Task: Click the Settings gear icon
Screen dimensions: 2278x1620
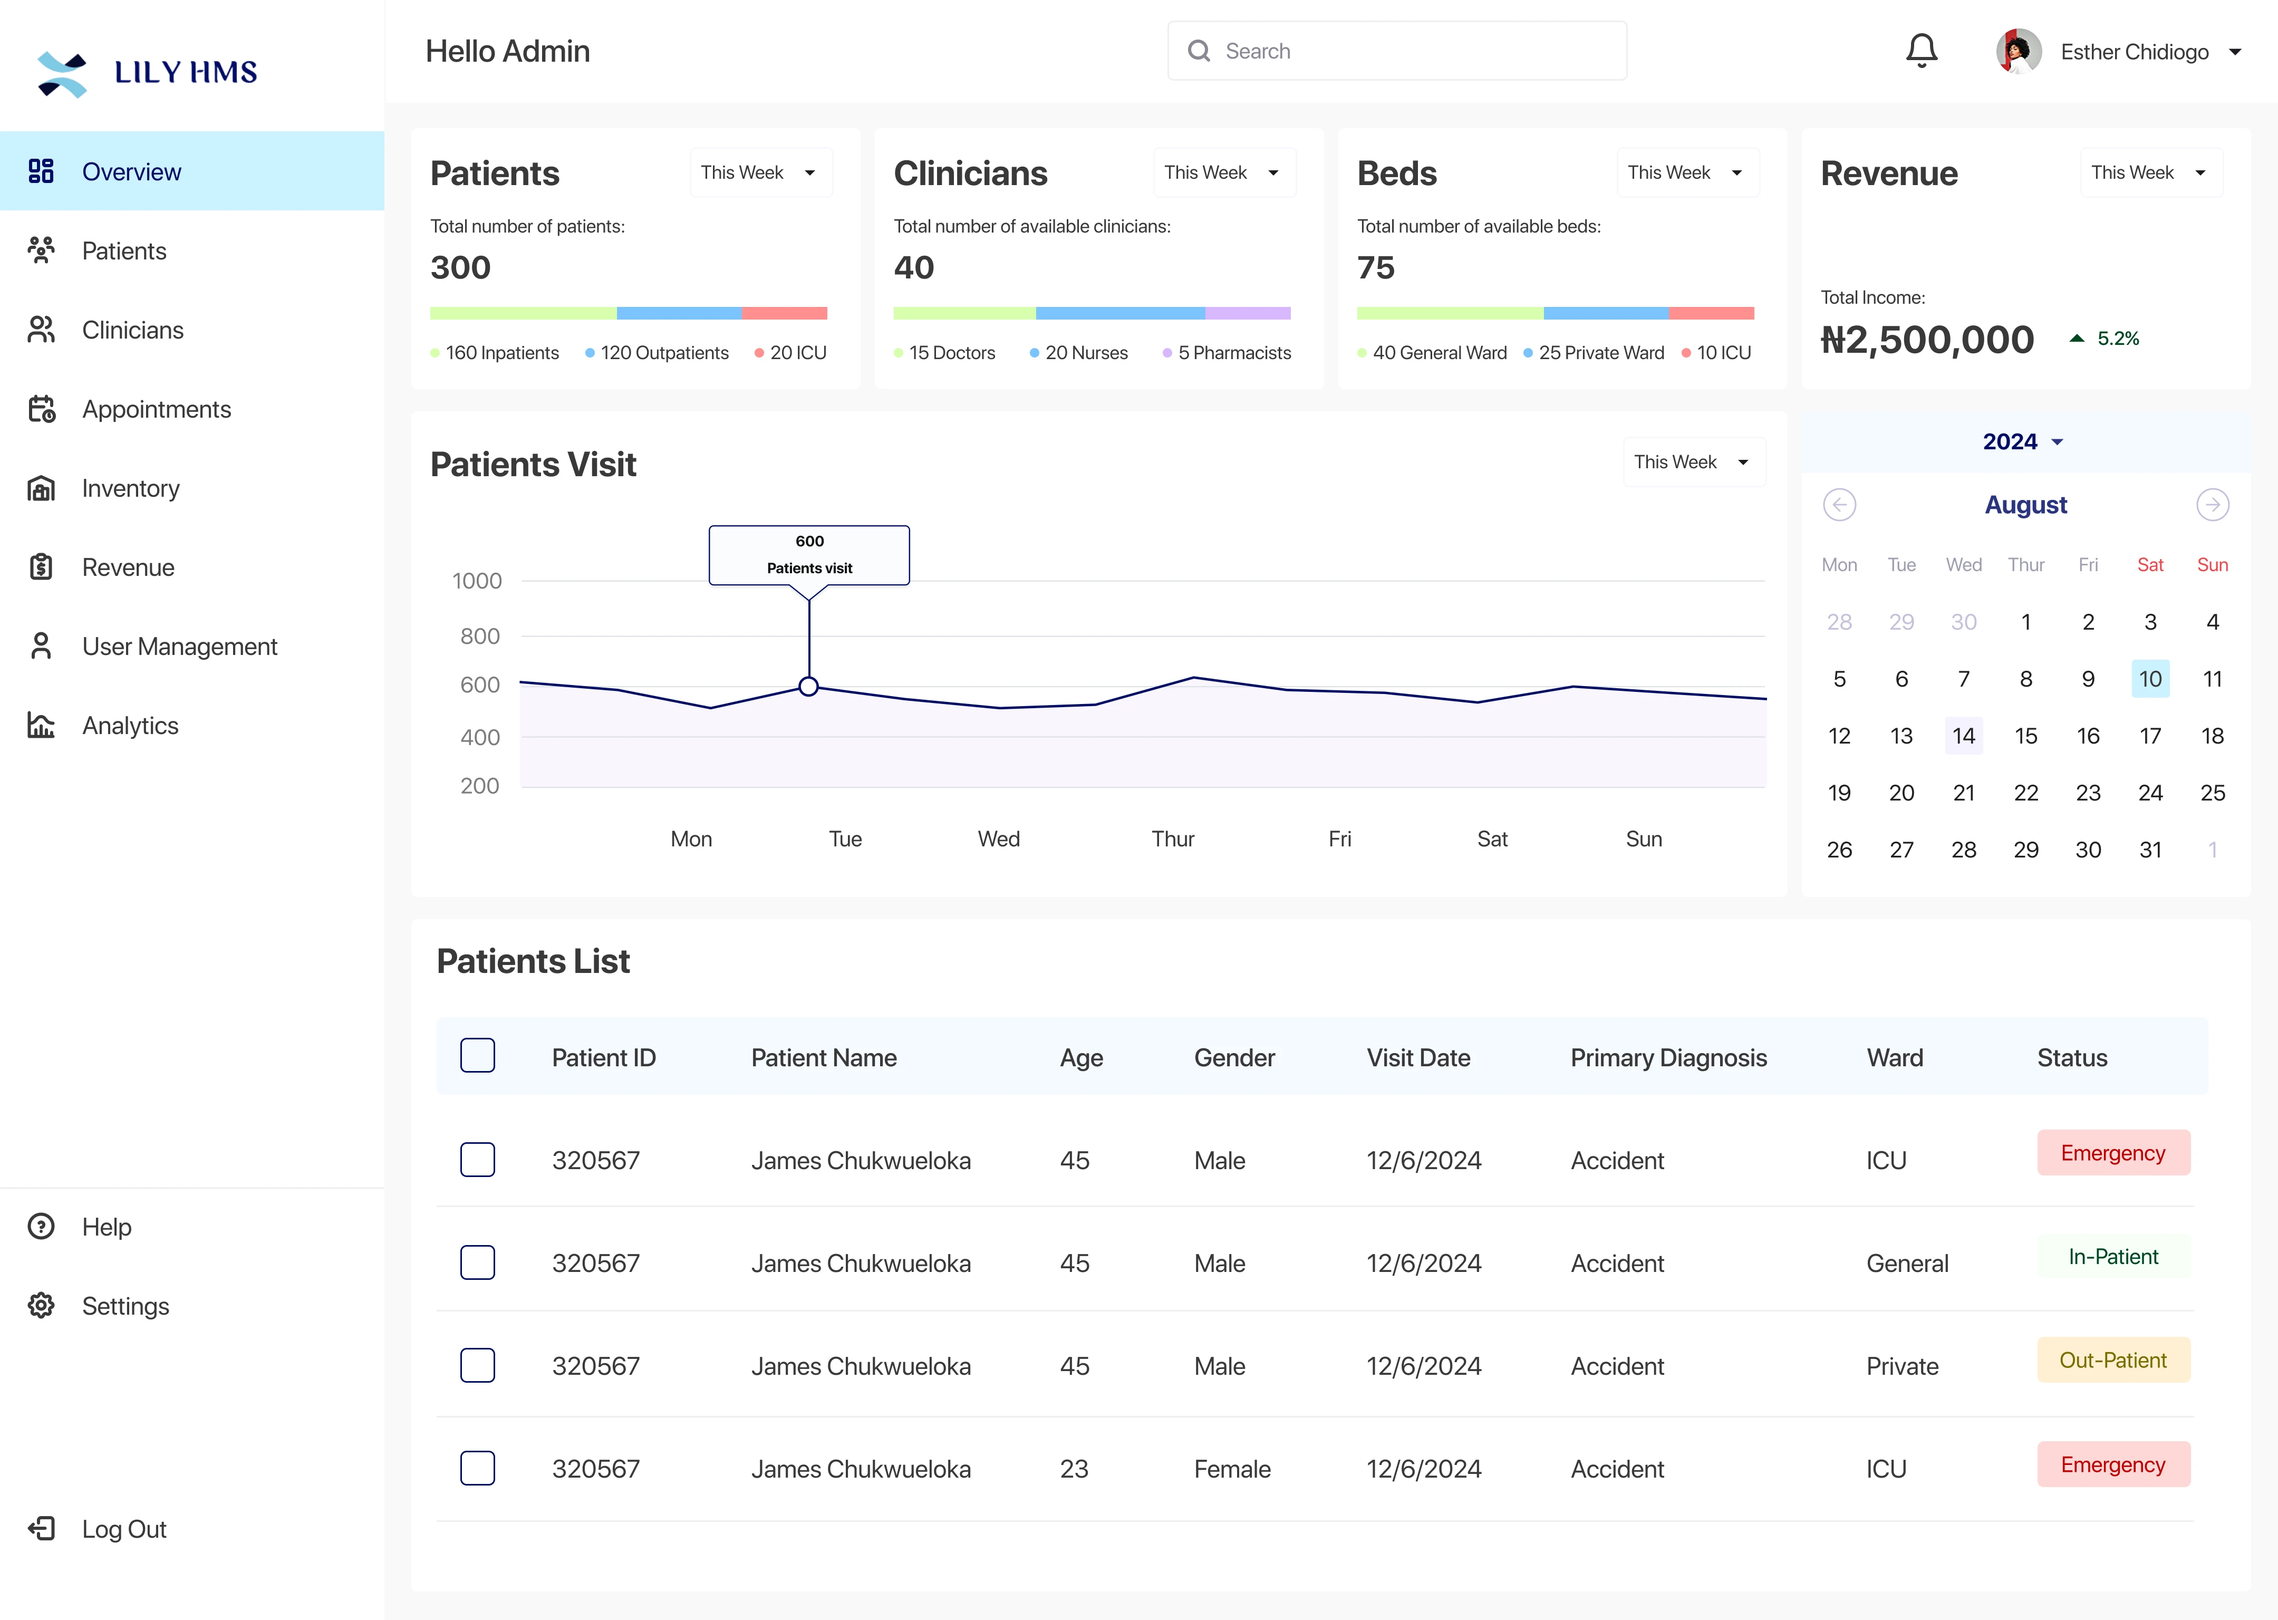Action: (x=41, y=1306)
